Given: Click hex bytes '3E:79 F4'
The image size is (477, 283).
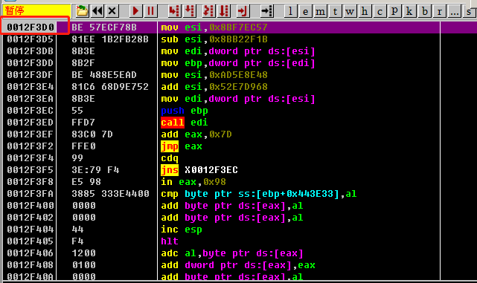Looking at the screenshot, I should 95,170.
